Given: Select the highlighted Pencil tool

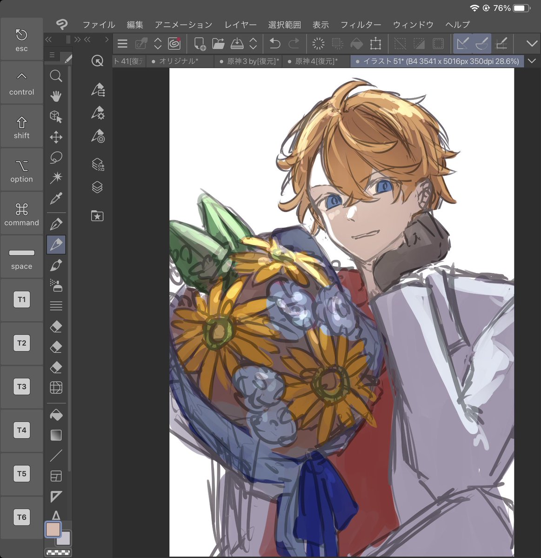Looking at the screenshot, I should [x=56, y=244].
